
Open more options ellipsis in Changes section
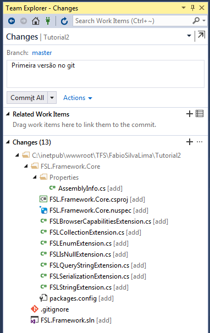[x=200, y=142]
